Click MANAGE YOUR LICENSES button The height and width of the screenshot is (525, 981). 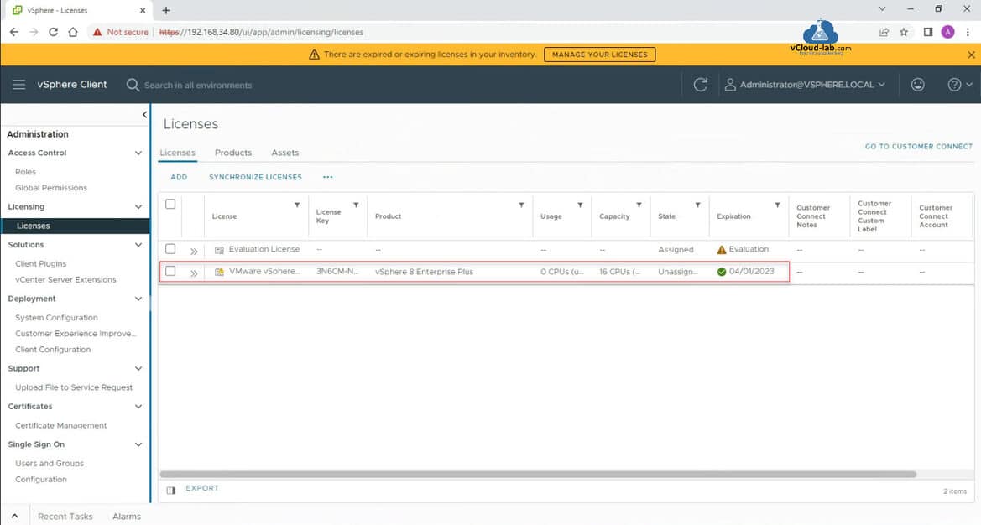(600, 55)
